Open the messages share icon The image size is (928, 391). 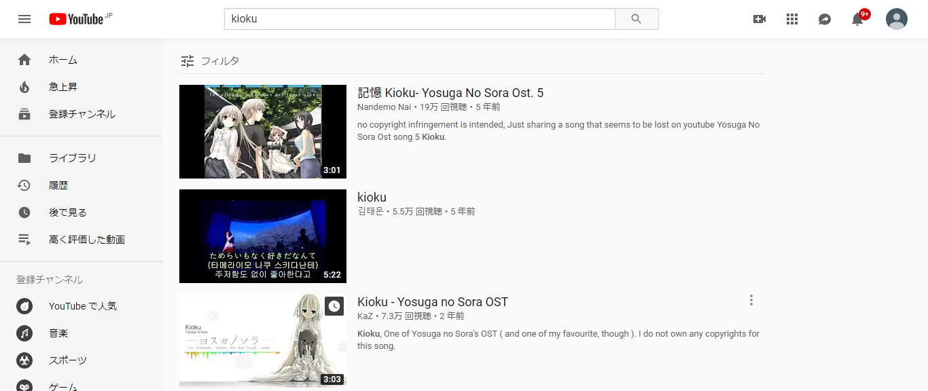click(x=825, y=19)
